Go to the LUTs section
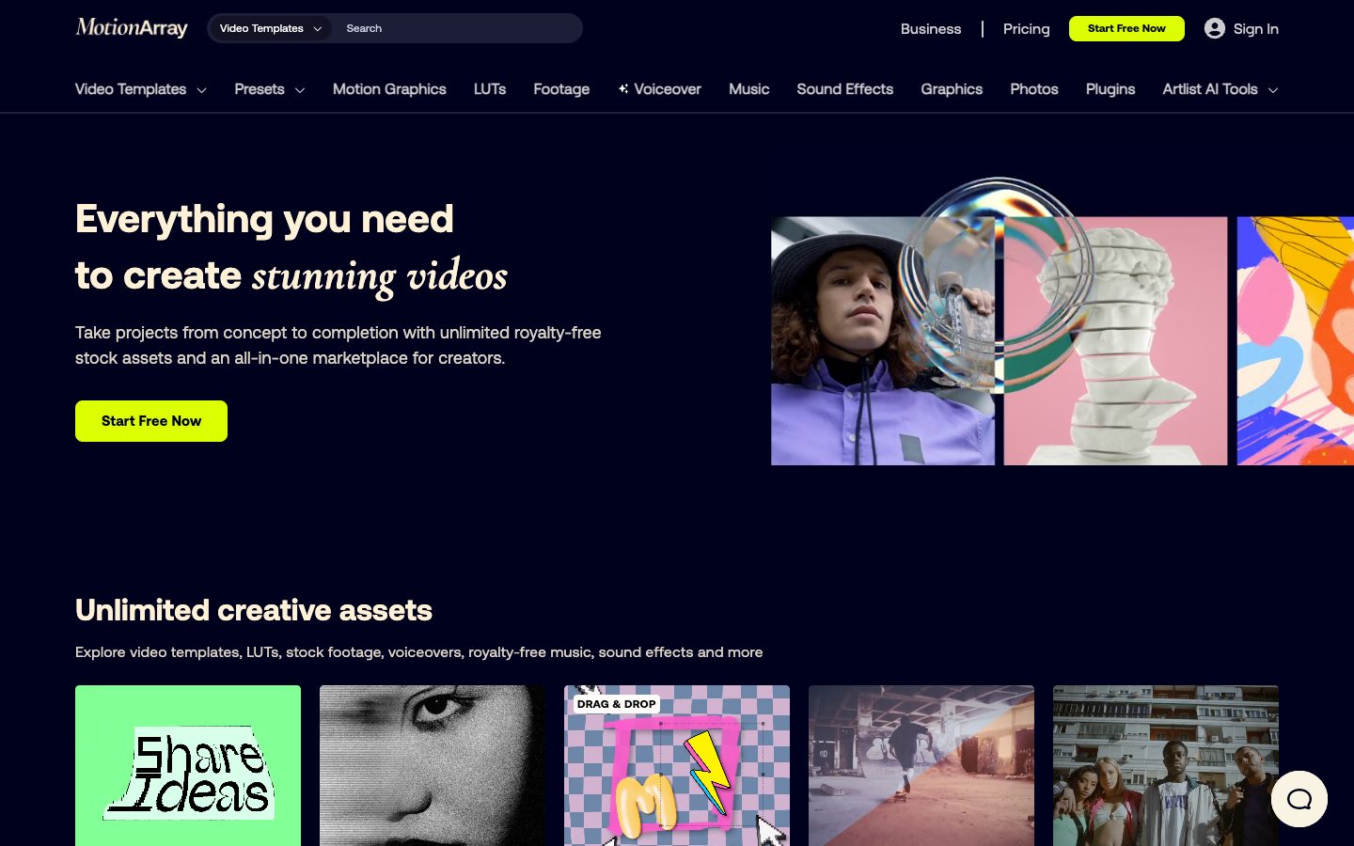Viewport: 1354px width, 846px height. point(490,89)
